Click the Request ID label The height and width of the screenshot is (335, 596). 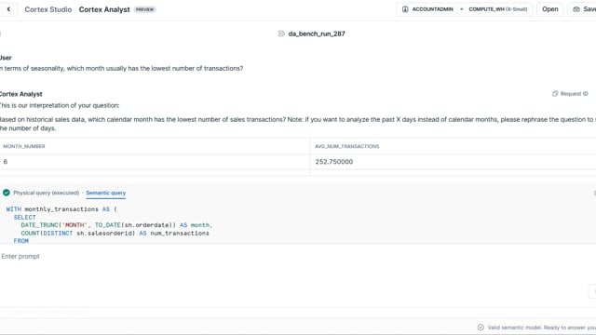(574, 93)
